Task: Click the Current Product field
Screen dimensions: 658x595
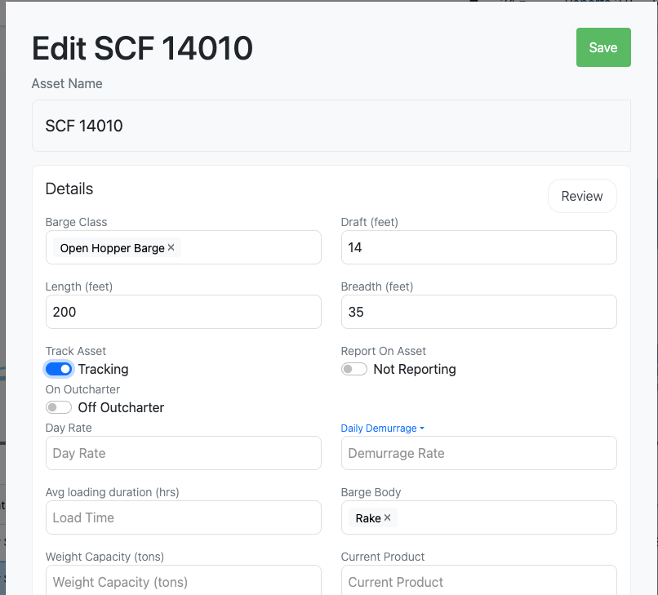Action: pyautogui.click(x=478, y=581)
